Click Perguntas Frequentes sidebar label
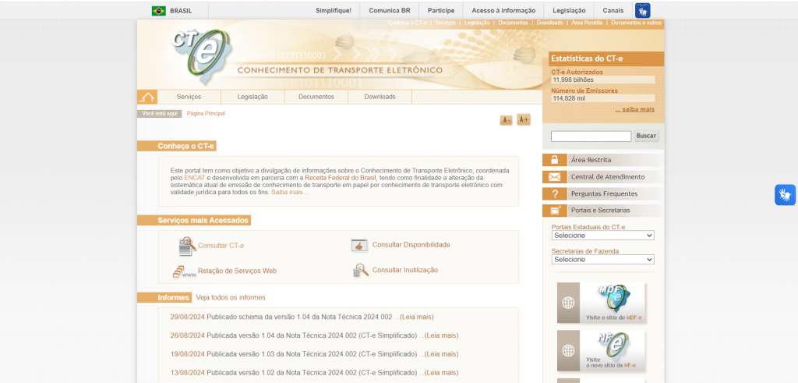Screen dimensions: 798x383 click(x=604, y=193)
